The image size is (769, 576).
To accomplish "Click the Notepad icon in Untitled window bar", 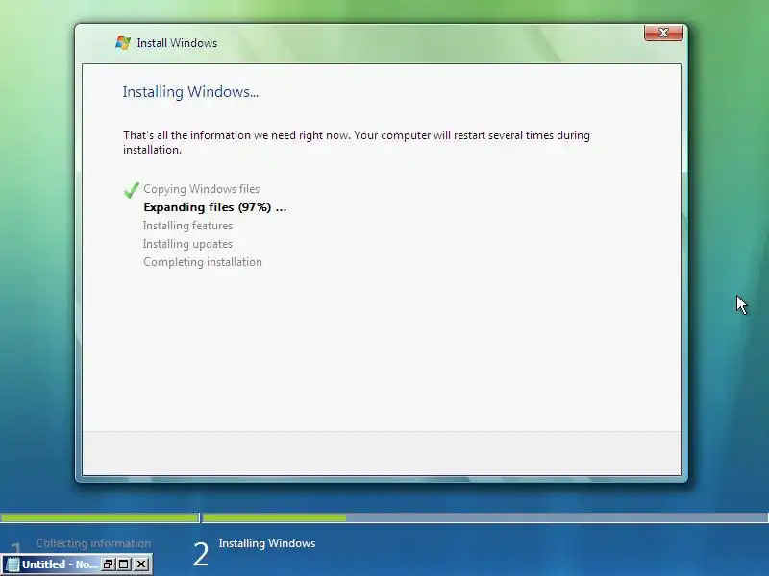I will click(13, 564).
